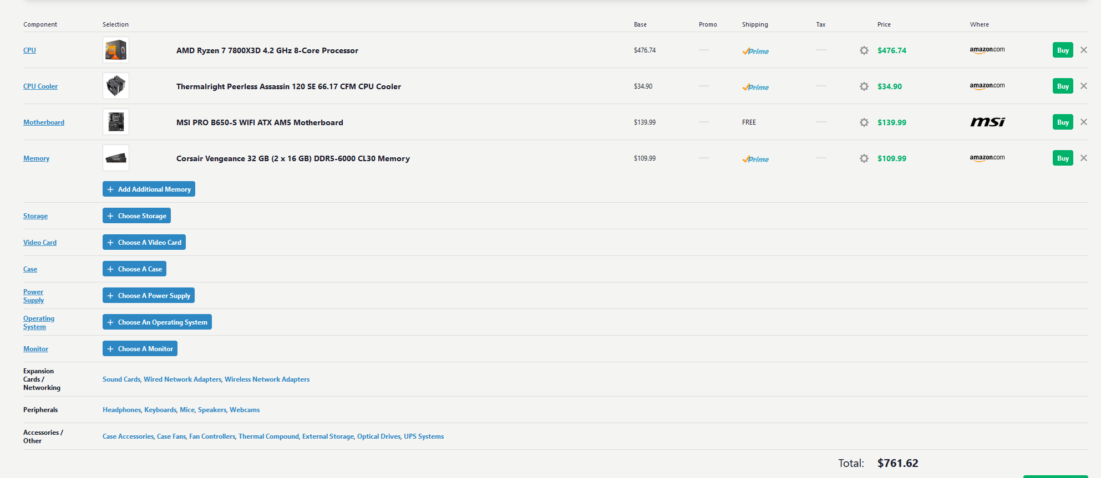Open price settings gear for CPU Cooler row
This screenshot has height=478, width=1101.
pos(864,86)
